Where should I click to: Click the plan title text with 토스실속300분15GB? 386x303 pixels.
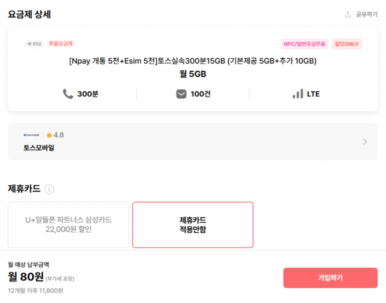[192, 61]
